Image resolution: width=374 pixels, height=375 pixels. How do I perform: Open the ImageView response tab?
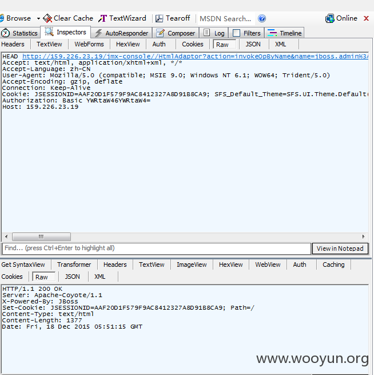(x=192, y=265)
